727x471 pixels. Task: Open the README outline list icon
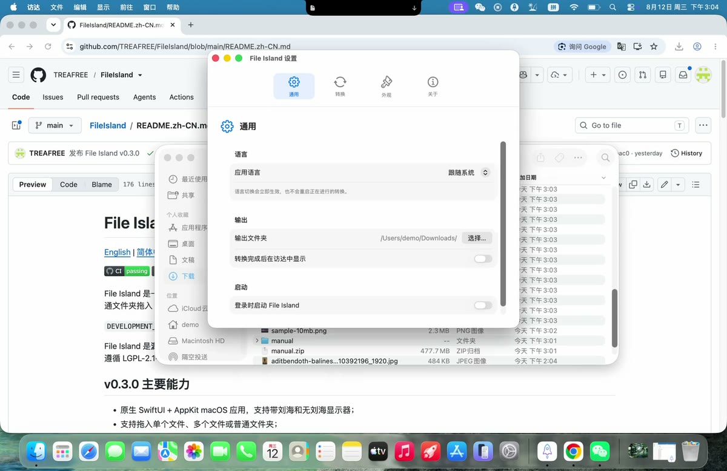[696, 184]
